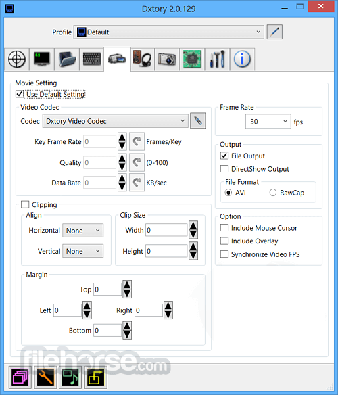Open the Frame Rate fps dropdown
The width and height of the screenshot is (338, 395).
pos(268,122)
